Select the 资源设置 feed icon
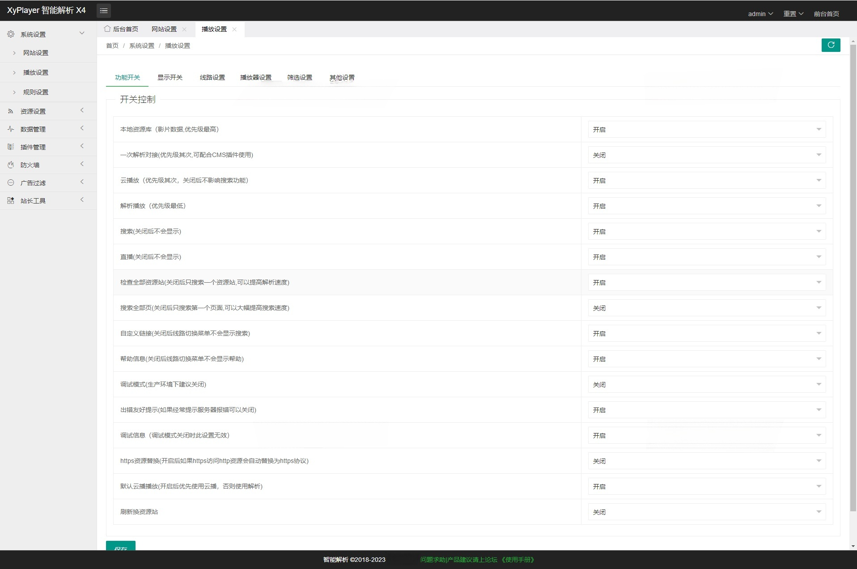This screenshot has width=857, height=569. click(10, 111)
